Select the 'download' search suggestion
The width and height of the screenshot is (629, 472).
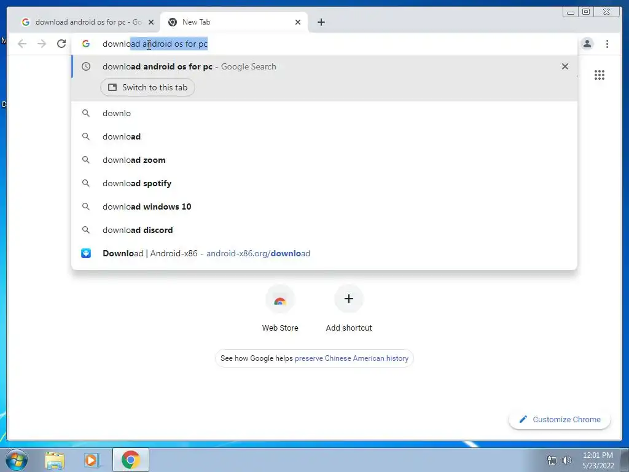point(324,136)
